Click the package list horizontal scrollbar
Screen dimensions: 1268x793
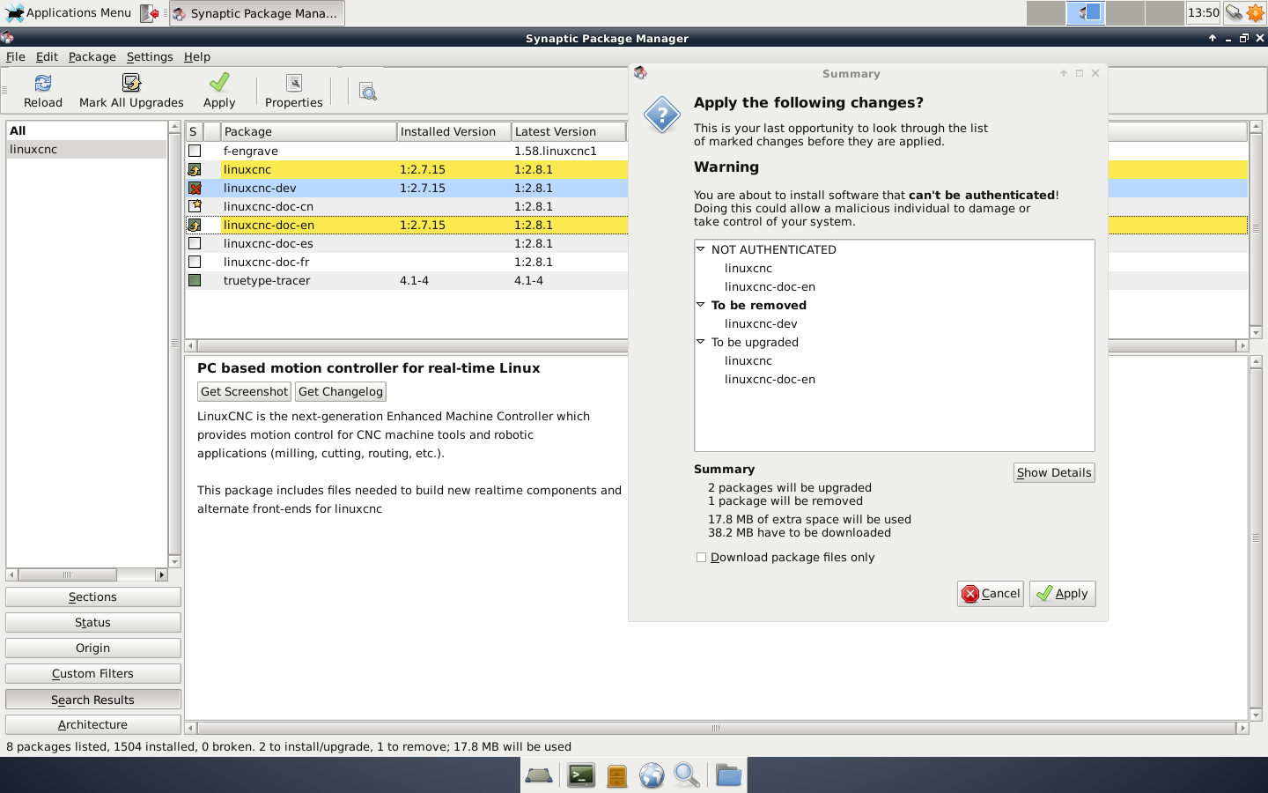pyautogui.click(x=407, y=345)
